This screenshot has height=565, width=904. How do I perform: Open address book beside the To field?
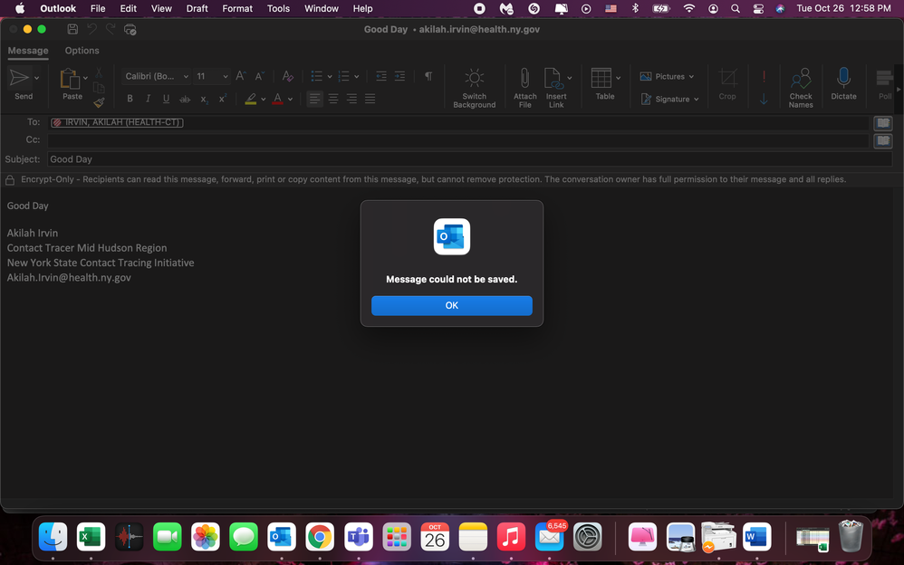point(882,123)
